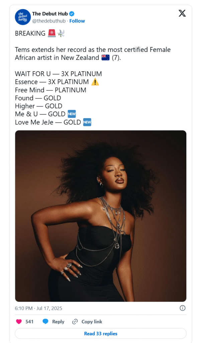Click the blue verified badge
Screen dimensions: 202x343
72,14
